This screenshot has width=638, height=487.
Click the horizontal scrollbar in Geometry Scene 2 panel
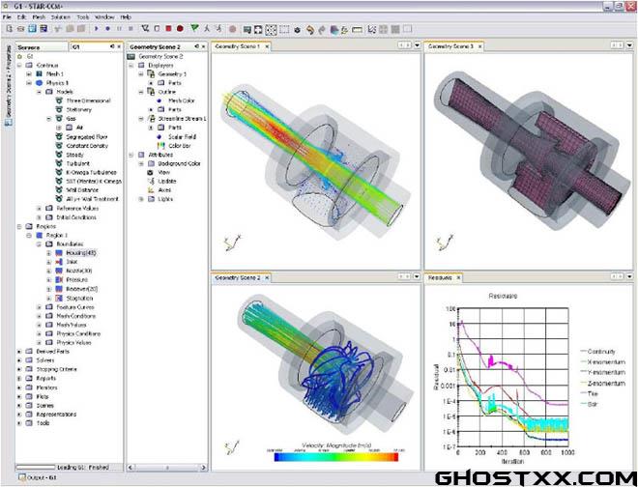coord(167,468)
